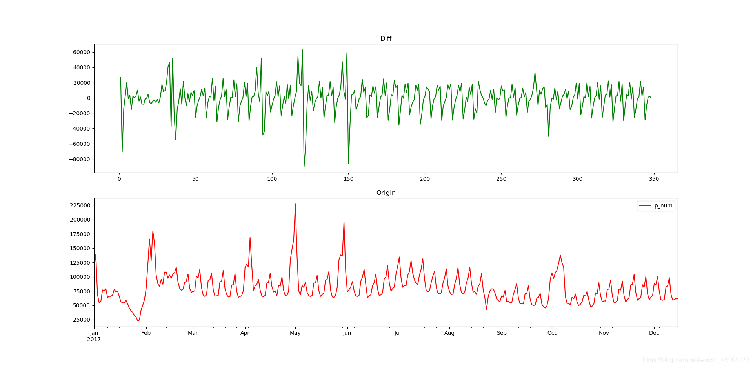Click the 60000 y-axis label in Diff chart

pos(82,52)
